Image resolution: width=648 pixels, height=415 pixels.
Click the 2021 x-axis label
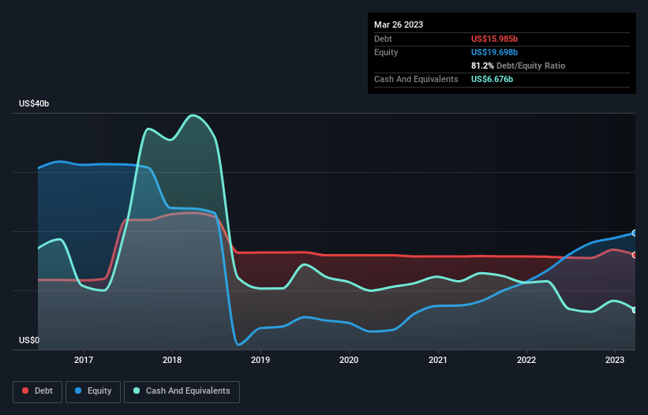(437, 360)
